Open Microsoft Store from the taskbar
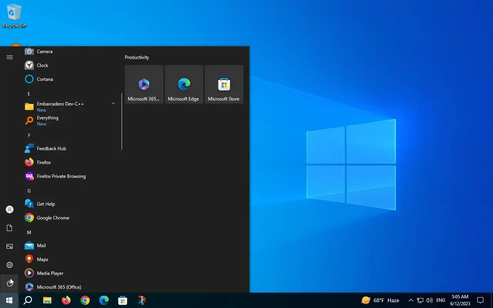 tap(123, 300)
